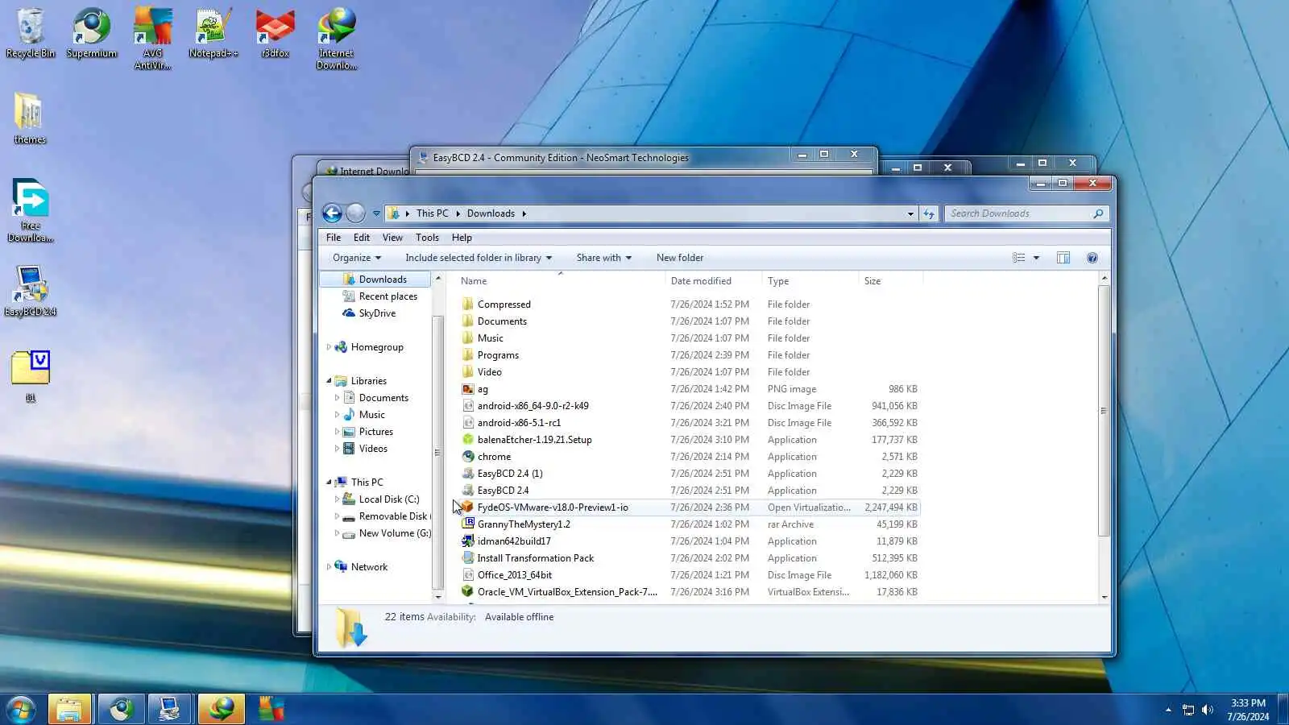The height and width of the screenshot is (725, 1289).
Task: Click the volume icon in system tray
Action: pyautogui.click(x=1207, y=710)
